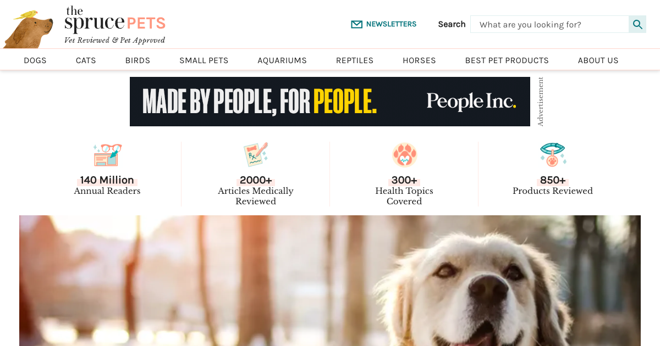
Task: Open the Cats navigation item
Action: click(86, 60)
